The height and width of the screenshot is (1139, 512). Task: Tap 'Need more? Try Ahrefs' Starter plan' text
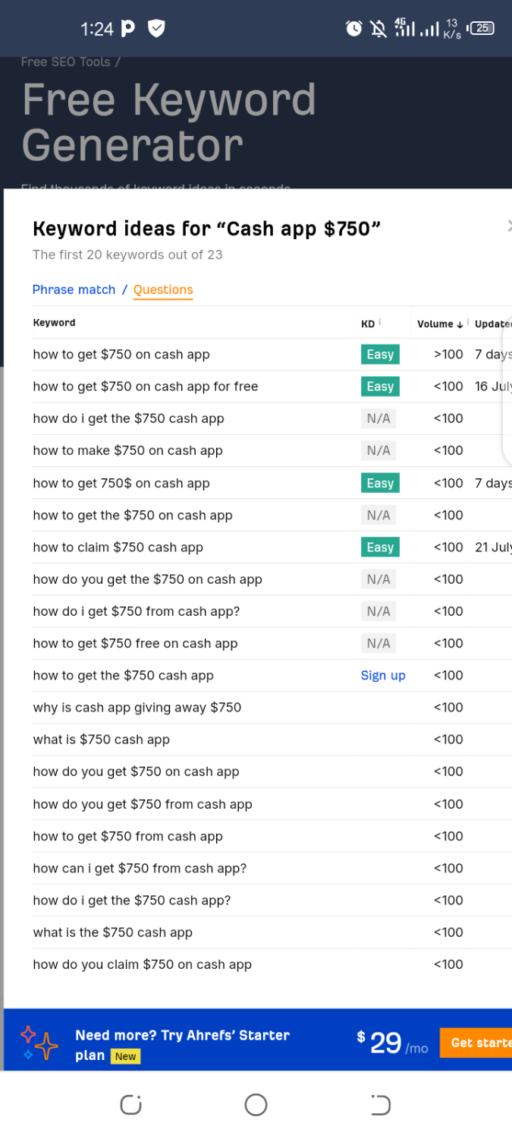(x=182, y=1045)
